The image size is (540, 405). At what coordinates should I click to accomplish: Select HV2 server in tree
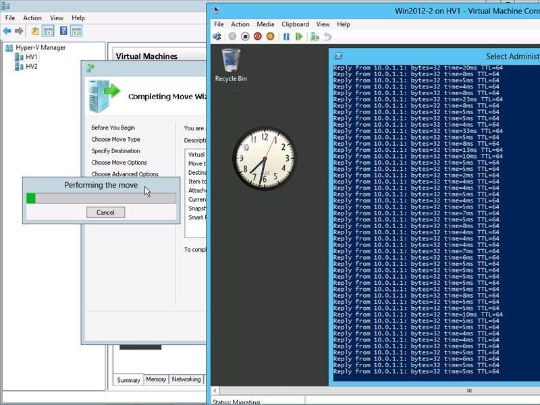point(31,66)
